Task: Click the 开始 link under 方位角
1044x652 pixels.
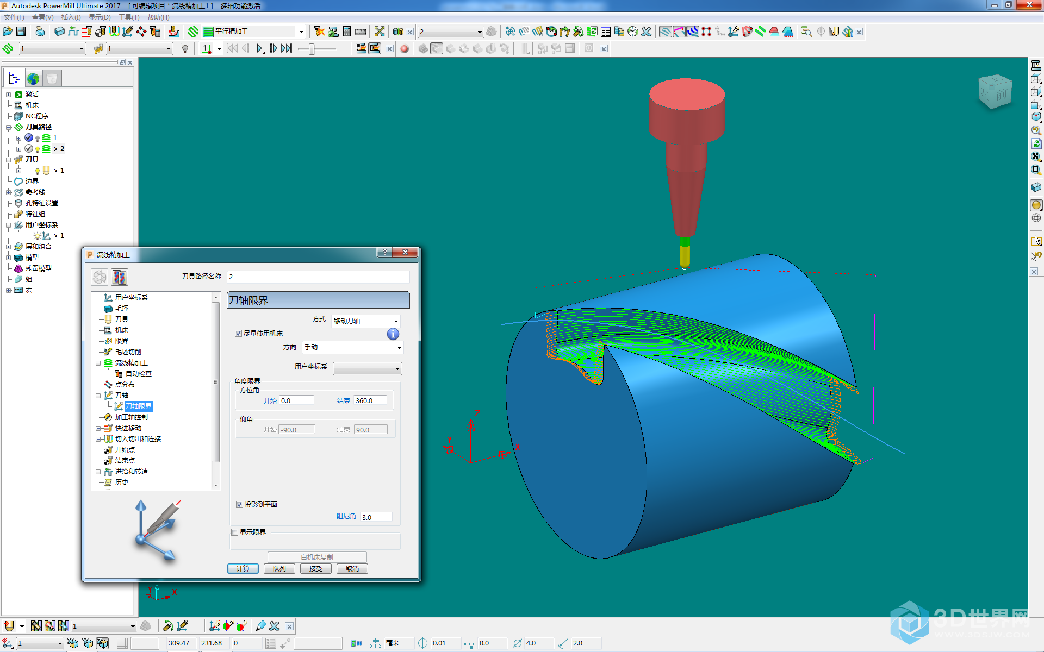Action: click(x=270, y=401)
